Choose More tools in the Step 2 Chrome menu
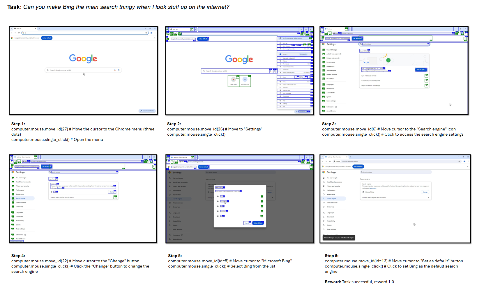 click(295, 96)
